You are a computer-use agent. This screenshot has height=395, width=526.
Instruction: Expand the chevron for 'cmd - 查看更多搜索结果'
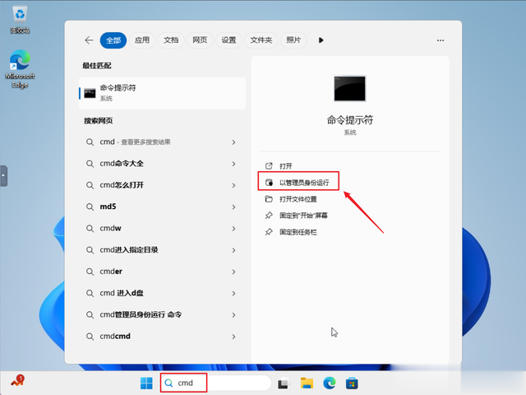tap(233, 142)
